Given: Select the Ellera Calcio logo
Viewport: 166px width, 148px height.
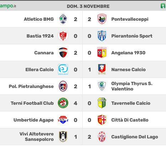Looking at the screenshot, I should pyautogui.click(x=63, y=69).
